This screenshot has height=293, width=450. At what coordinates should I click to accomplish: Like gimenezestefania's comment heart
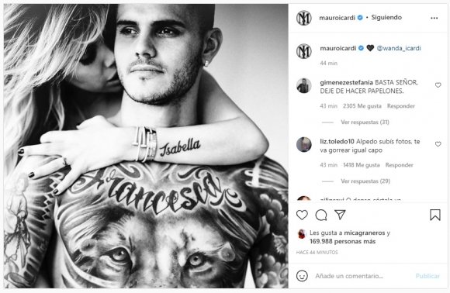pyautogui.click(x=438, y=84)
